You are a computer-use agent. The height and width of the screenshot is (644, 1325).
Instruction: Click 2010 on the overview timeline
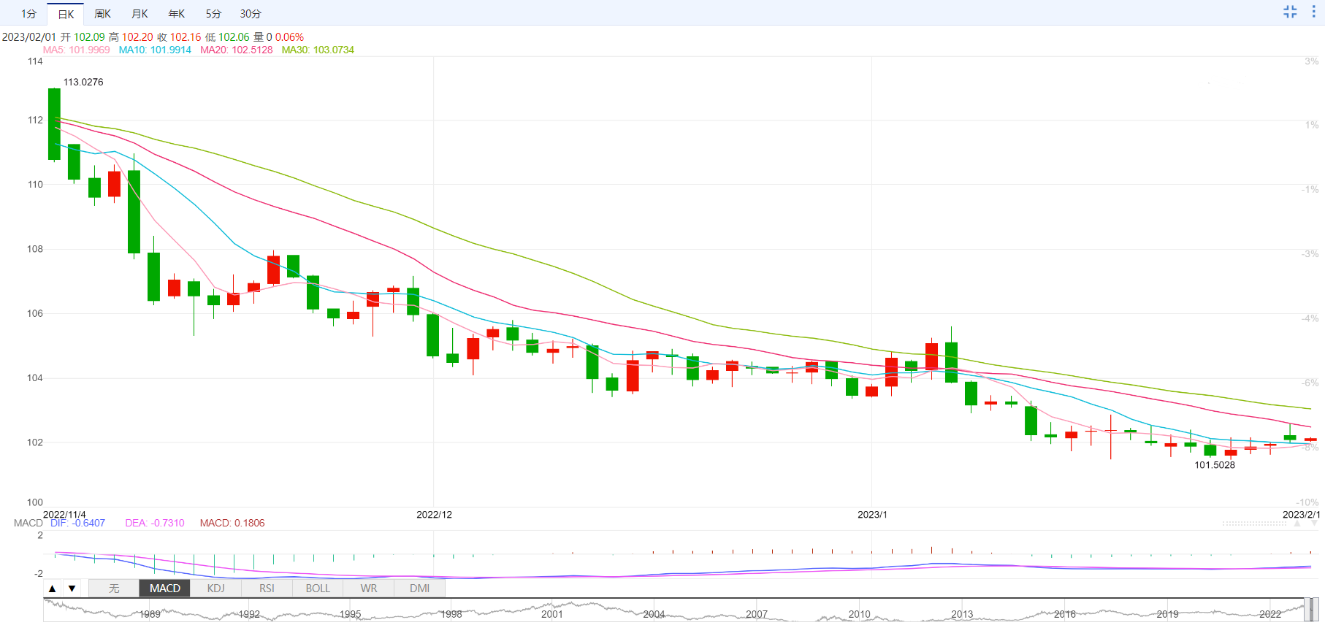[x=859, y=614]
